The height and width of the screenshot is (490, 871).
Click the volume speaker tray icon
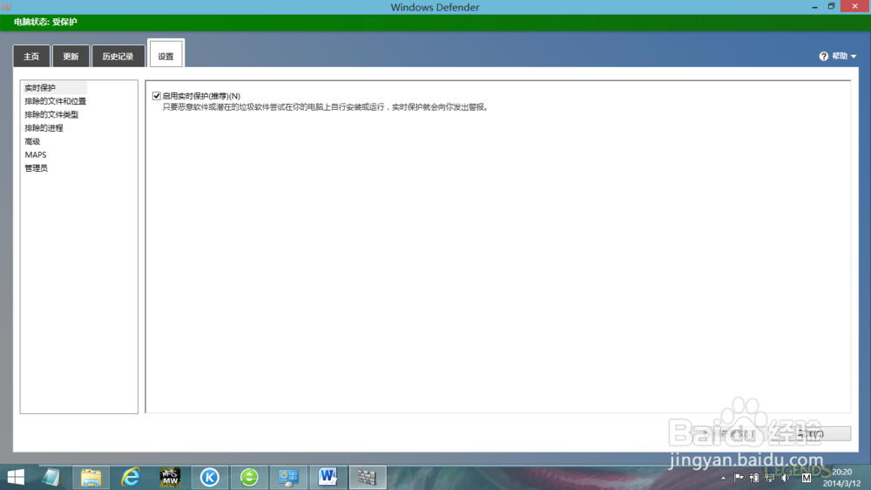click(x=786, y=477)
